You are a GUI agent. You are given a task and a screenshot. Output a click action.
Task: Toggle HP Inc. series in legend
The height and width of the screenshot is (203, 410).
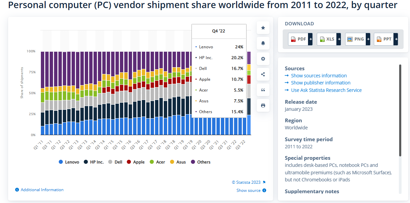[x=94, y=162]
